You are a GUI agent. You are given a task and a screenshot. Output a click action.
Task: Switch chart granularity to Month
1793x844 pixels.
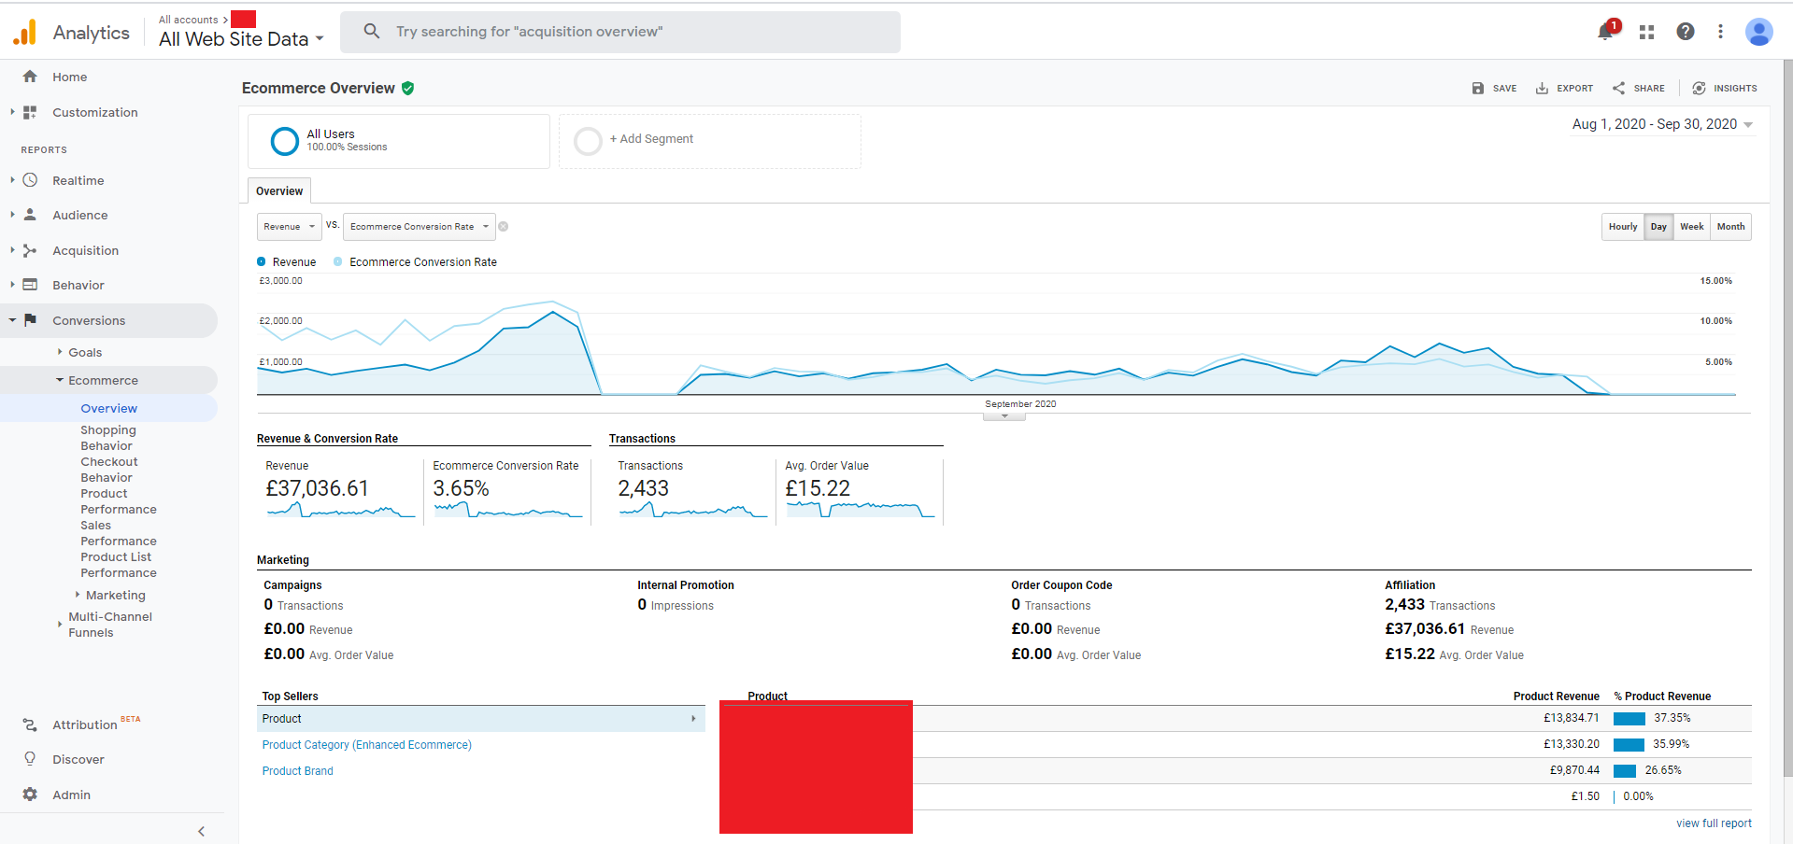pyautogui.click(x=1730, y=227)
